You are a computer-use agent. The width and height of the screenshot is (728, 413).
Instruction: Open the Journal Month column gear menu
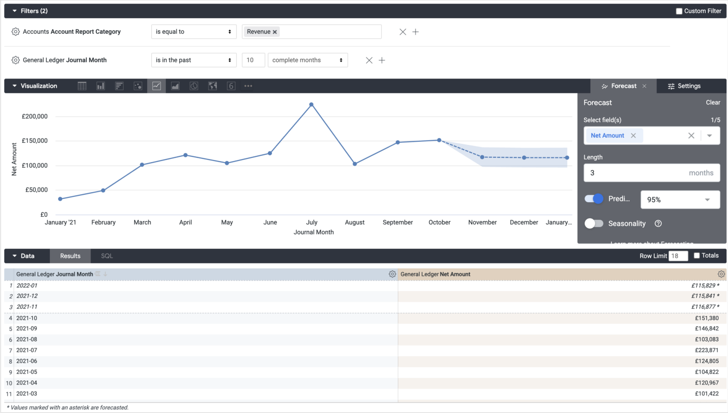pyautogui.click(x=392, y=274)
